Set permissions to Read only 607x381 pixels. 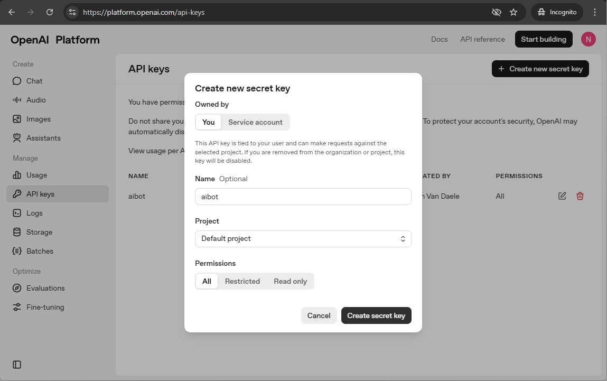290,281
